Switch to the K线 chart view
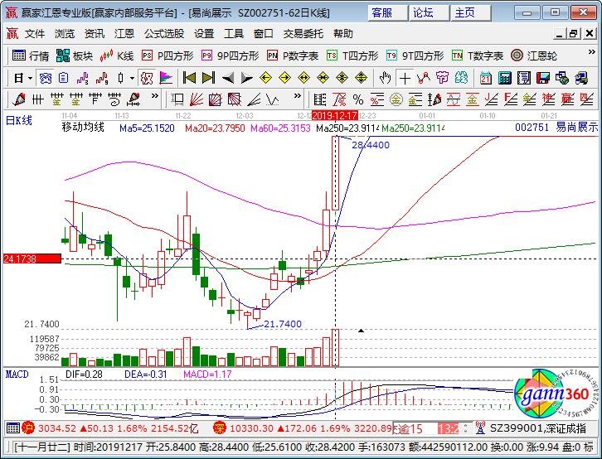 (x=117, y=56)
